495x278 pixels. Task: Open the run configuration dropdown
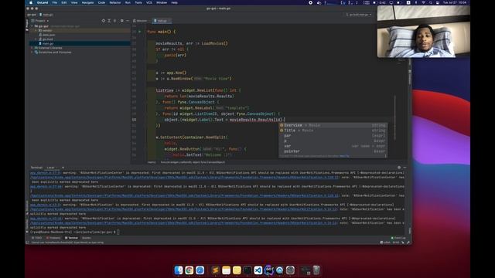pos(359,15)
